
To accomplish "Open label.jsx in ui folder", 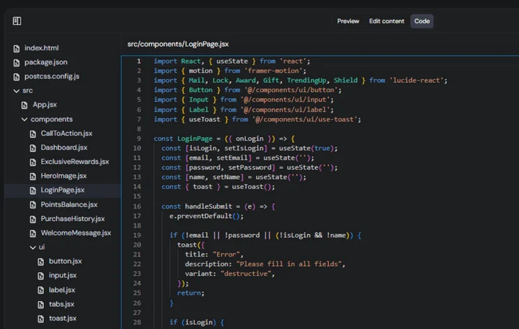I will point(62,290).
